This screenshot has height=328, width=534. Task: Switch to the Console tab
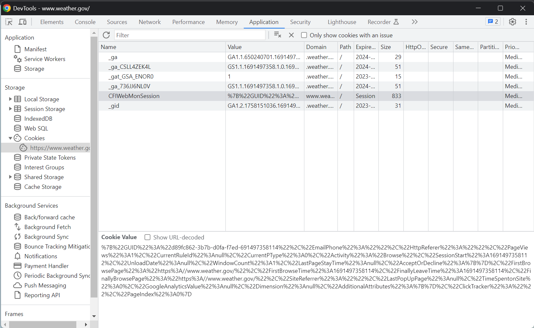coord(85,22)
